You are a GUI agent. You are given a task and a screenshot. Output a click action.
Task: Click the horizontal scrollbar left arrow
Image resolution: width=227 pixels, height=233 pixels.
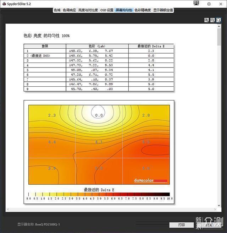8,209
